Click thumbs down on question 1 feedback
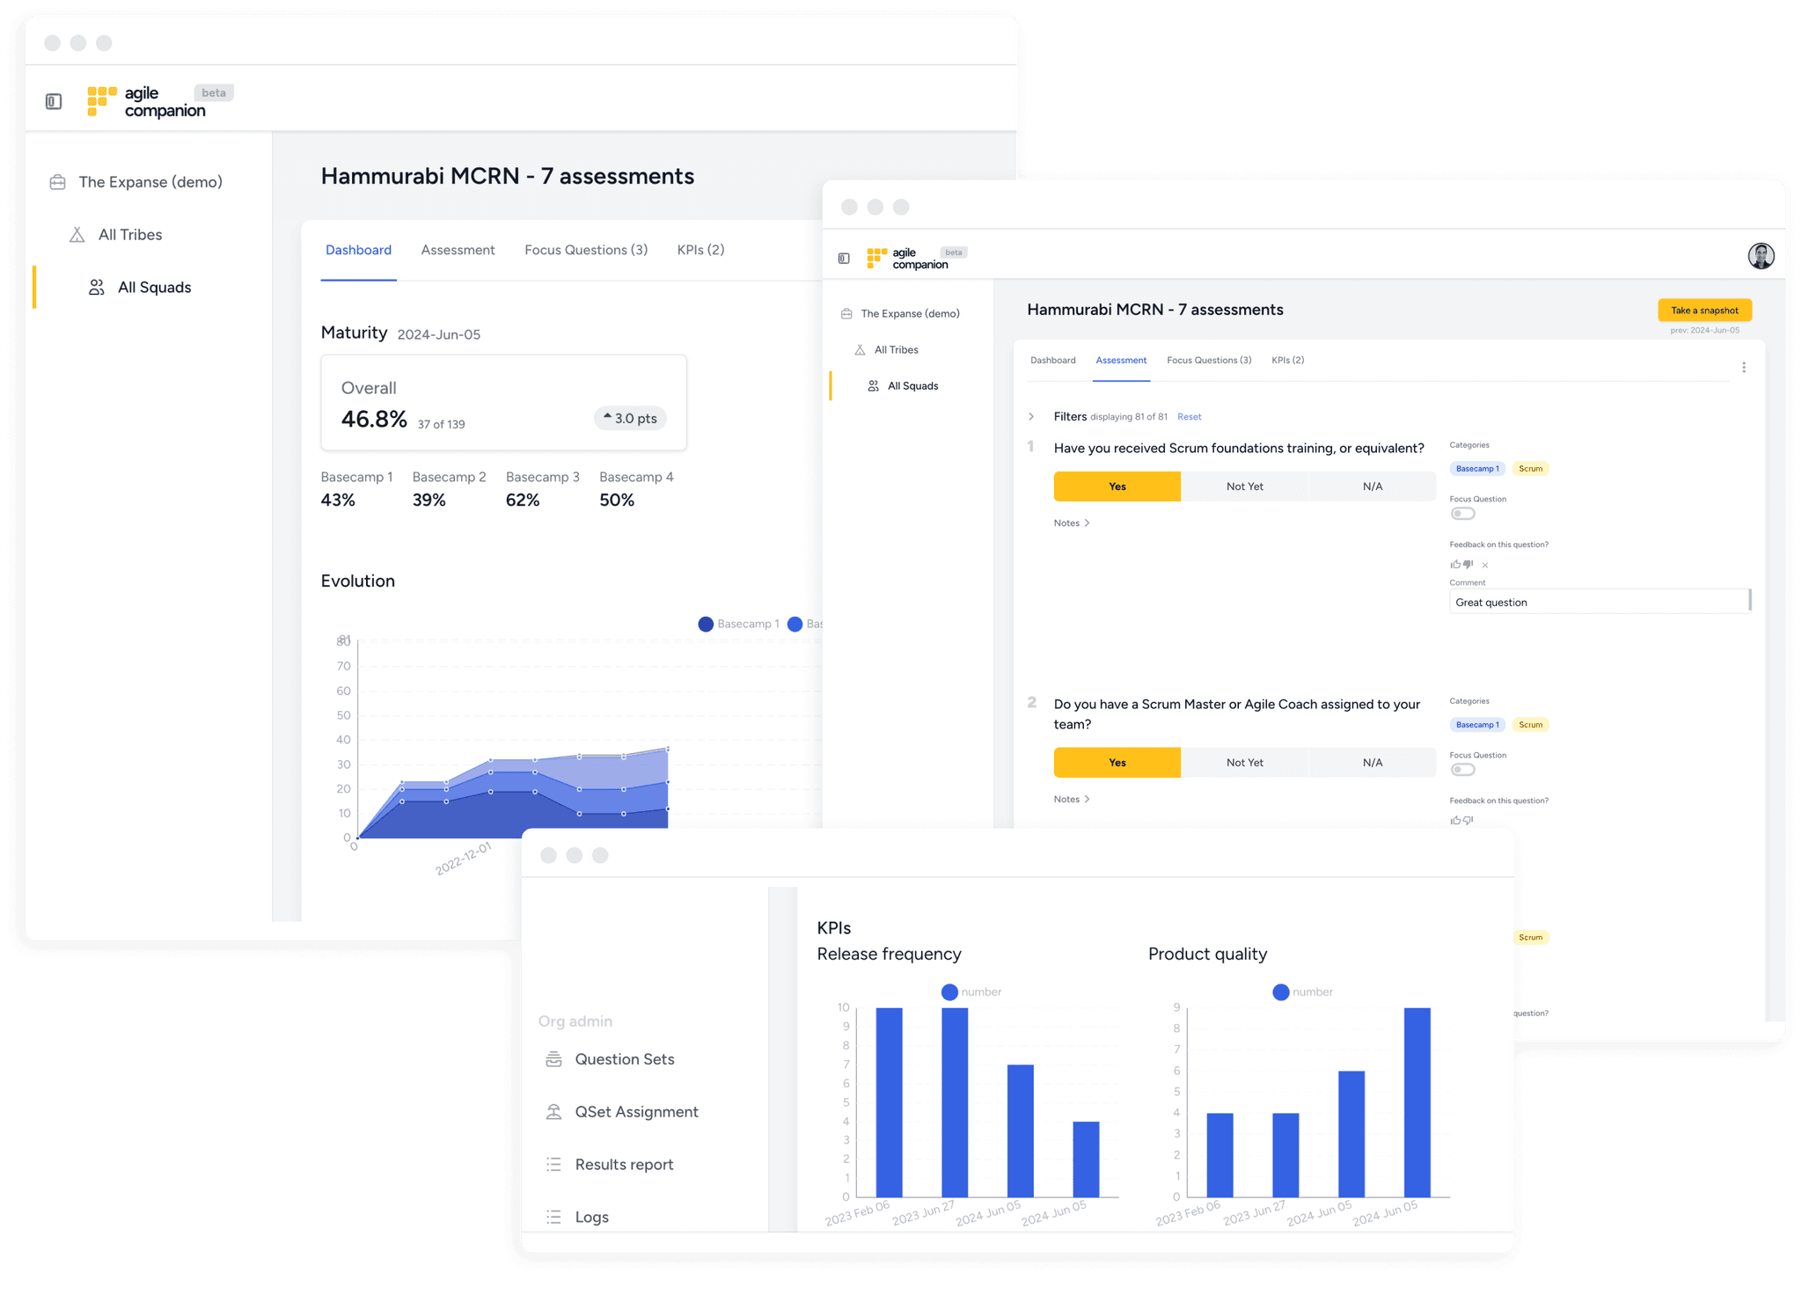 [1468, 565]
